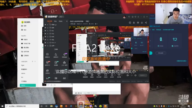Click the monitor icon in the accelerator window

tap(175, 39)
